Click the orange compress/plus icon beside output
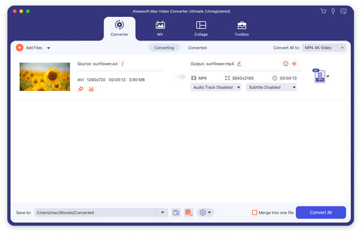Viewport: 361px width, 234px height. (x=294, y=64)
